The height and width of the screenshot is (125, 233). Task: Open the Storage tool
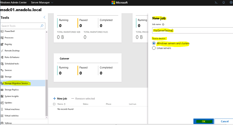pos(8,77)
